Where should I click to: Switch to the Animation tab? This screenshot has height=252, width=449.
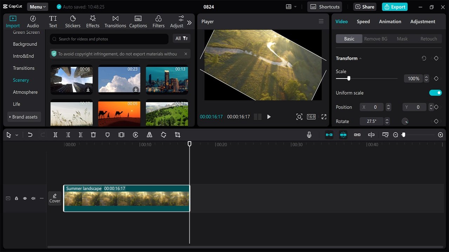point(390,21)
